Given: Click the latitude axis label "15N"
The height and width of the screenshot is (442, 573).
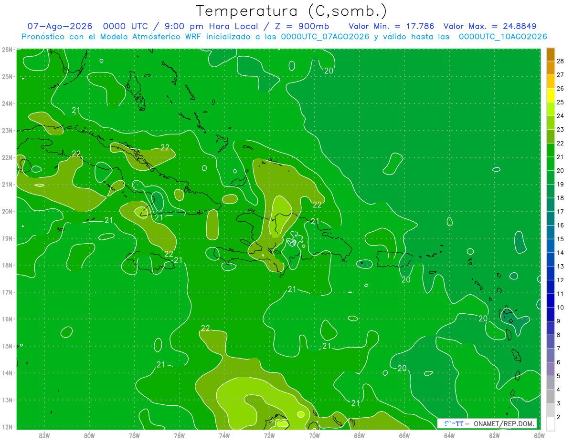Looking at the screenshot, I should 7,346.
